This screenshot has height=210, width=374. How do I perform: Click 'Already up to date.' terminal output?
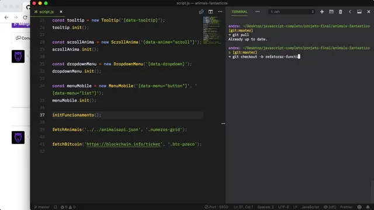pyautogui.click(x=248, y=39)
